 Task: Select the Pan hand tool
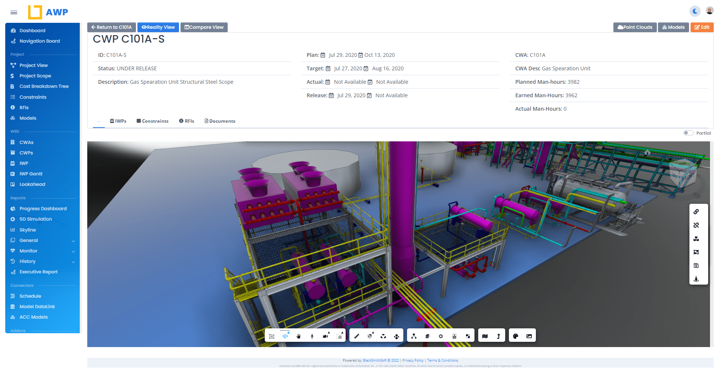click(298, 336)
